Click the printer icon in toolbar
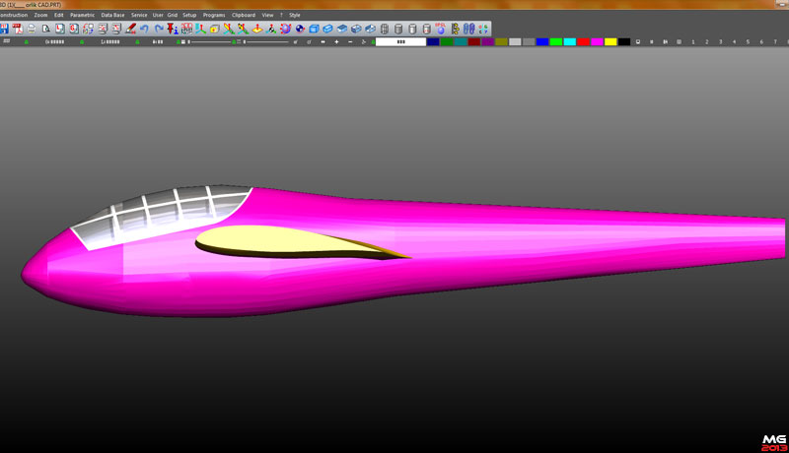 (x=32, y=29)
